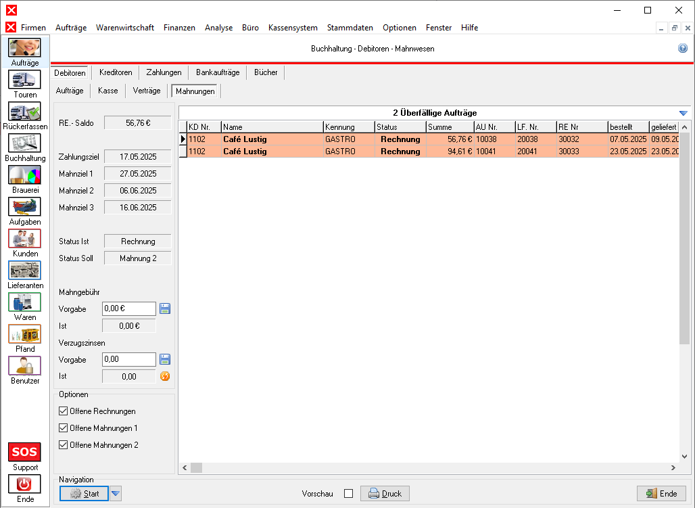Click the orange refresh icon beside Verzugszinsen Ist
The image size is (695, 508).
click(165, 377)
